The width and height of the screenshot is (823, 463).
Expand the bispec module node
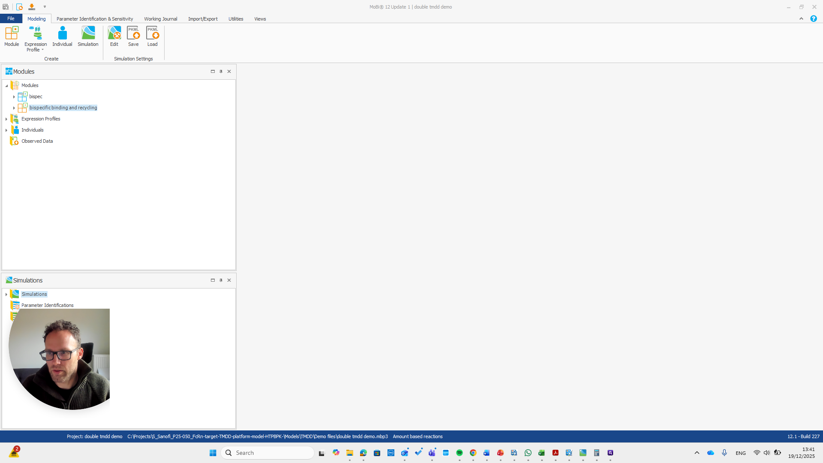tap(14, 97)
